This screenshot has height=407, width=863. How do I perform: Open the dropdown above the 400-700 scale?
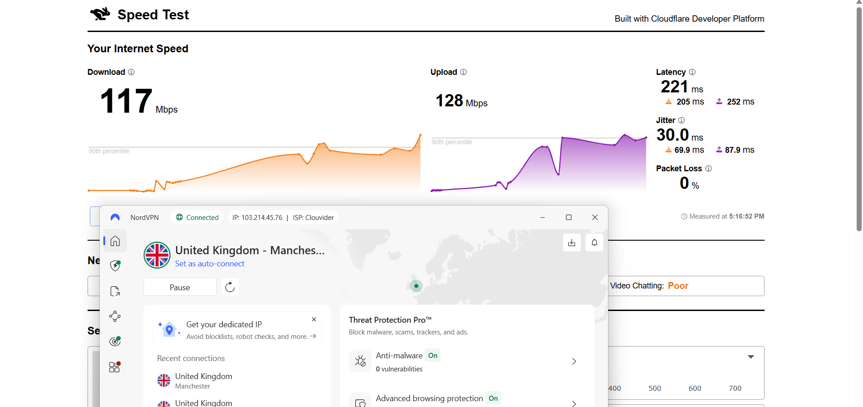(751, 357)
